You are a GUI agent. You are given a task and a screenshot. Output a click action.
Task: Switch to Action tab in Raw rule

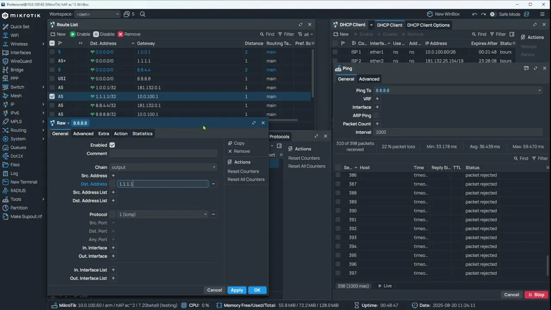(121, 133)
